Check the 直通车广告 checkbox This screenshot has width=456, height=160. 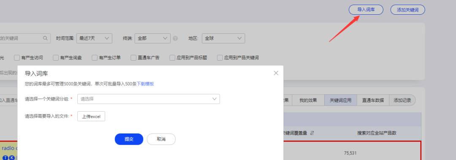point(133,58)
